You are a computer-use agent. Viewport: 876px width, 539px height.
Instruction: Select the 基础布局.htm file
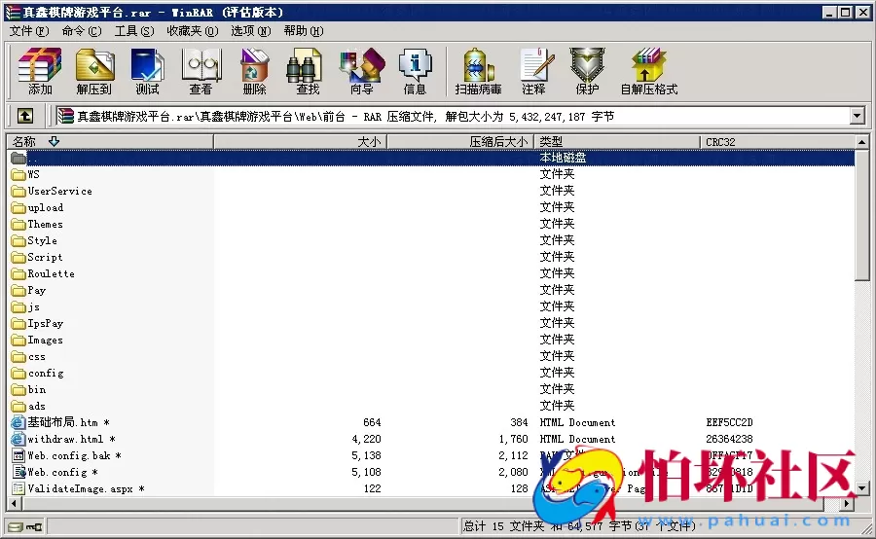61,423
